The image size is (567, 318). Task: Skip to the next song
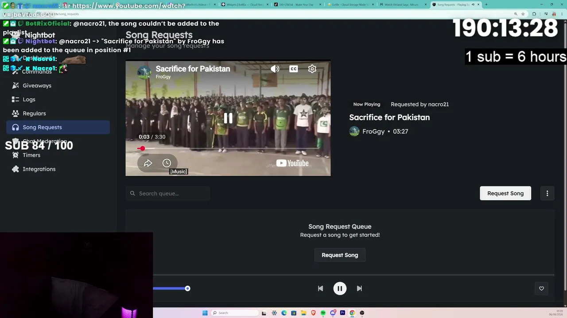[x=359, y=288]
